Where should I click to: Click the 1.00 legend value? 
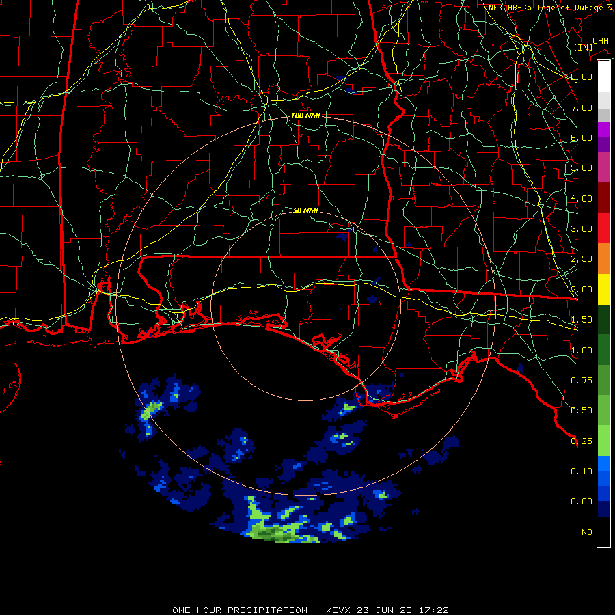[x=582, y=351]
